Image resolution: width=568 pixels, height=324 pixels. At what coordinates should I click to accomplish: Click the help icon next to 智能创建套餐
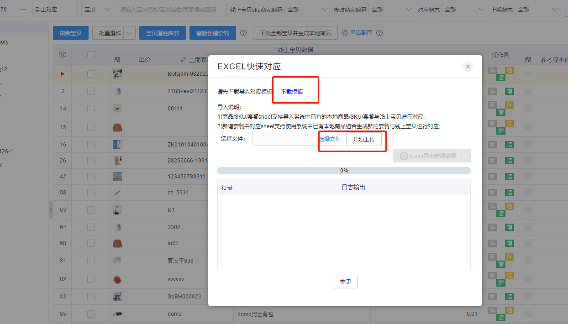243,33
